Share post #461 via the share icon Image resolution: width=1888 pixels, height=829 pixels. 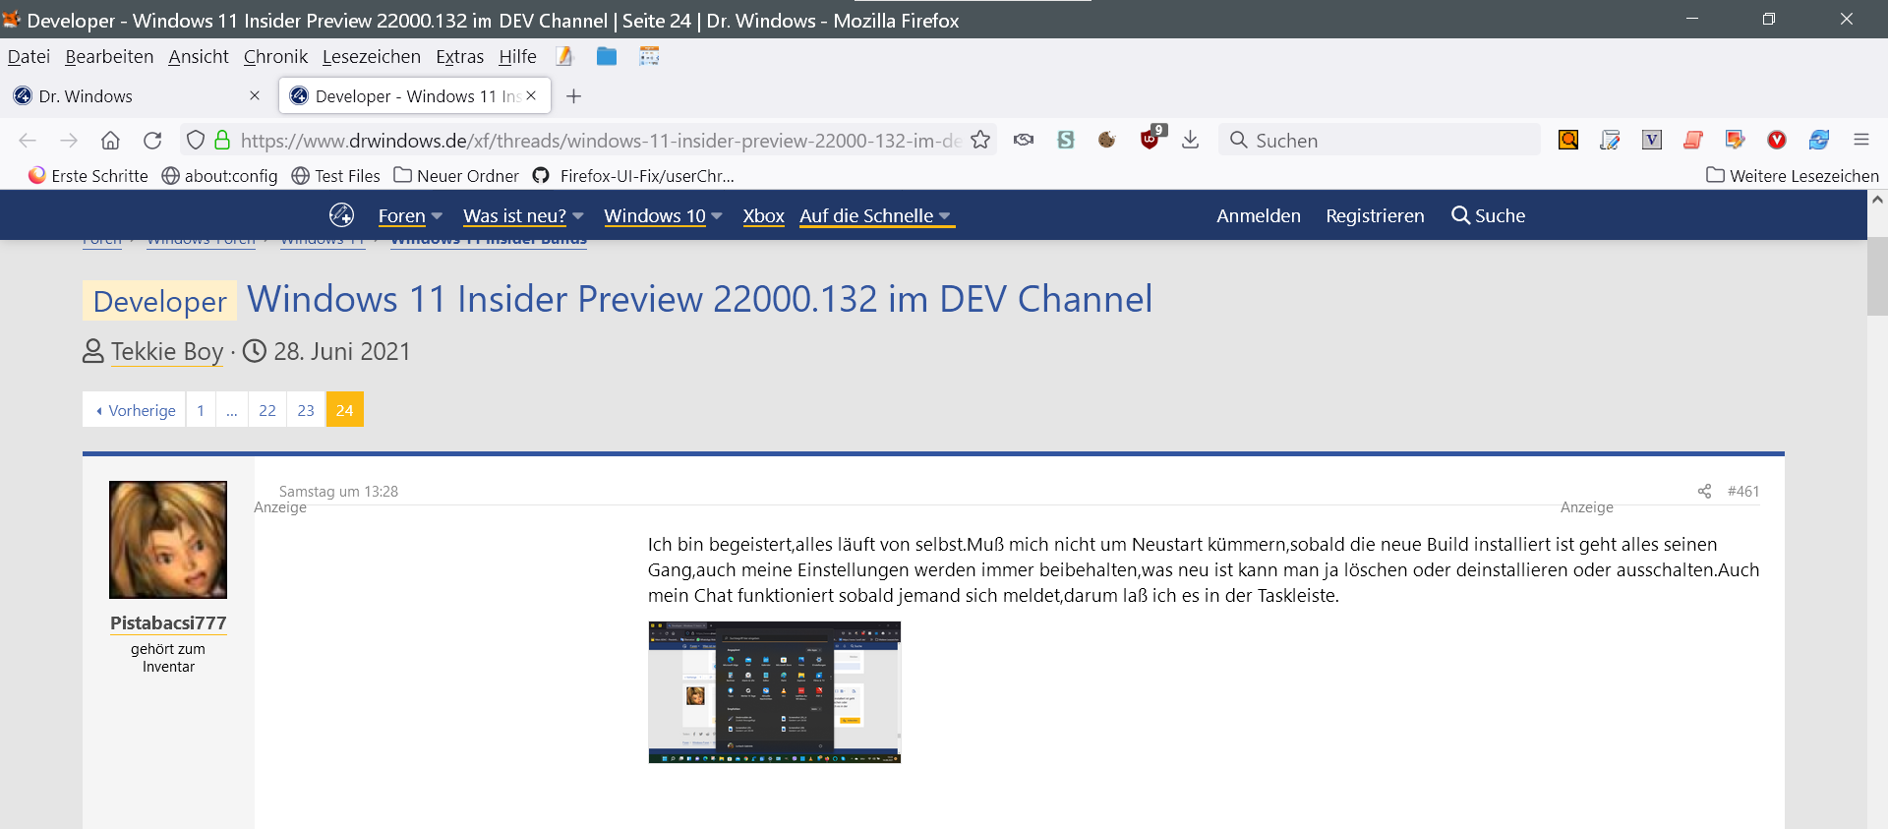(1704, 491)
